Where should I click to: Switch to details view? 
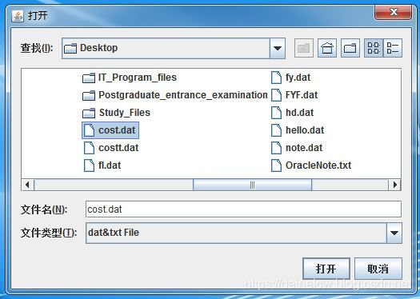[393, 48]
